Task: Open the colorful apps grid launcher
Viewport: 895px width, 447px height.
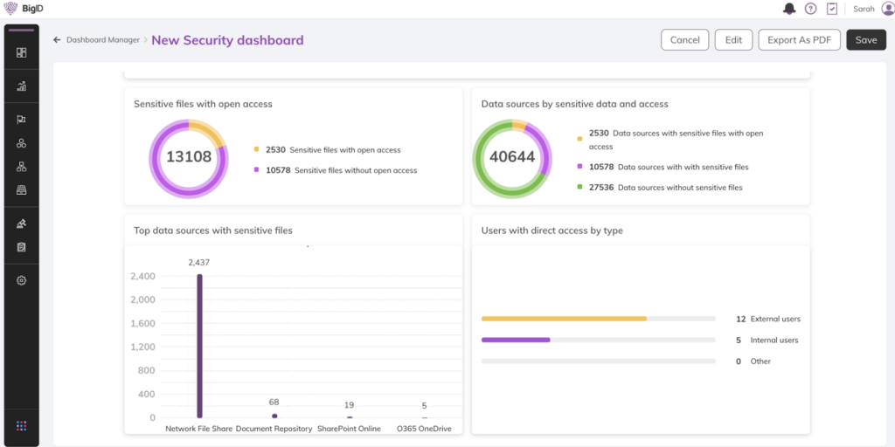Action: coord(21,426)
